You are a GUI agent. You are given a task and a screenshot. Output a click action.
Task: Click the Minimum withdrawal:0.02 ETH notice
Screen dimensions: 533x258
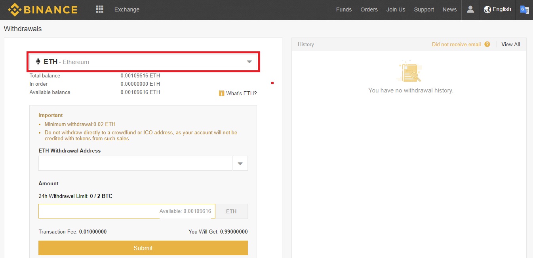(80, 124)
